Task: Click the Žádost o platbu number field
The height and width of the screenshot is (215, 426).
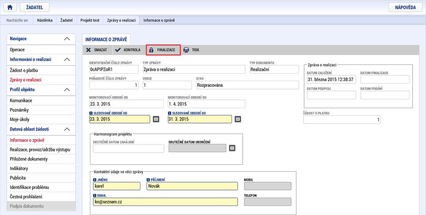Action: [x=342, y=119]
